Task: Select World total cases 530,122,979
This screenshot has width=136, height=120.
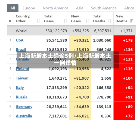Action: pos(56,31)
